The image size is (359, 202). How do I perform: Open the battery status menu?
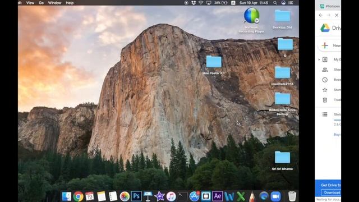click(221, 3)
